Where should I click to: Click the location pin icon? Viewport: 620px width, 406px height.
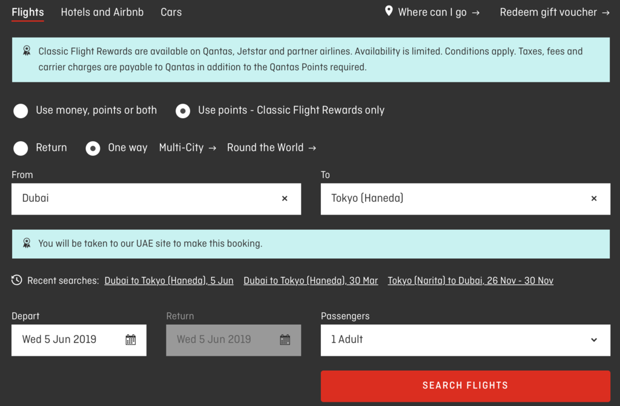click(389, 11)
